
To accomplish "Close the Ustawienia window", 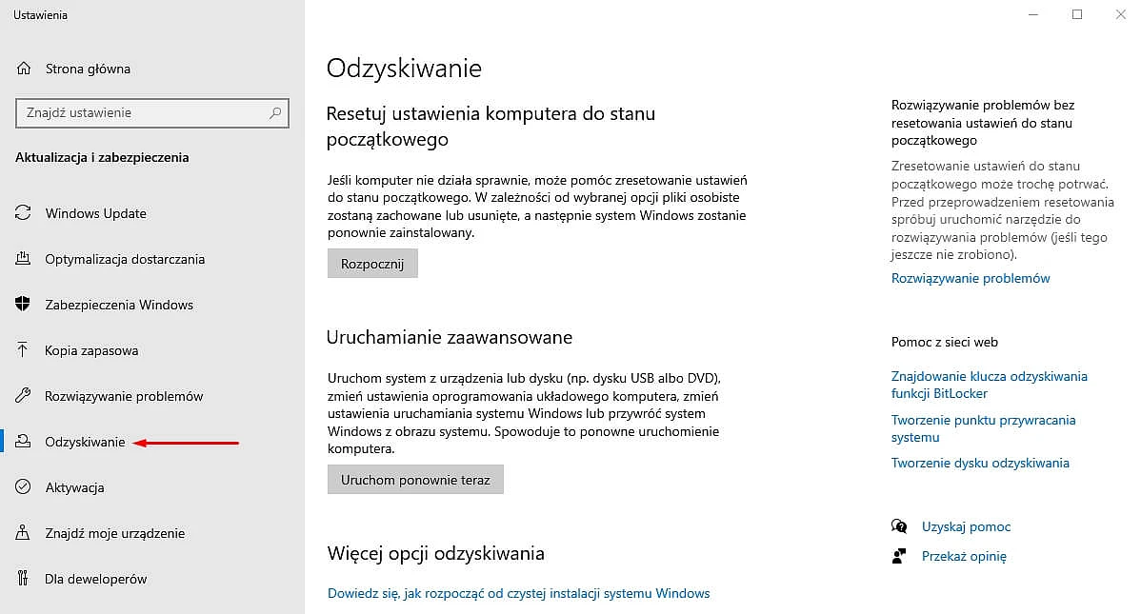I will point(1121,14).
